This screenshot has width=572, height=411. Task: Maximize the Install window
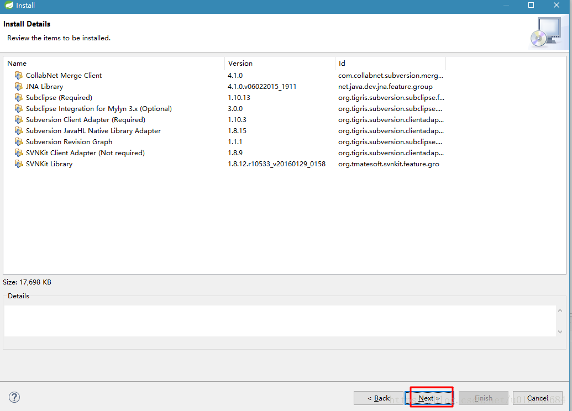point(531,5)
